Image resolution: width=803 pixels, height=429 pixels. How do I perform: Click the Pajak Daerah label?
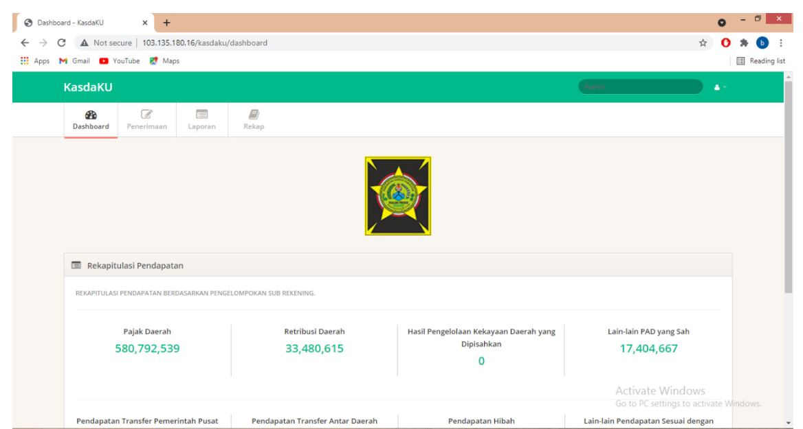click(x=148, y=332)
